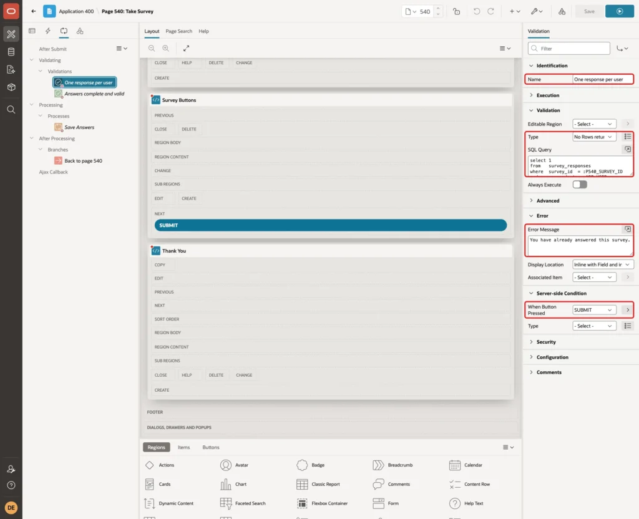Click the page lock icon in toolbar
The image size is (639, 519).
(456, 11)
